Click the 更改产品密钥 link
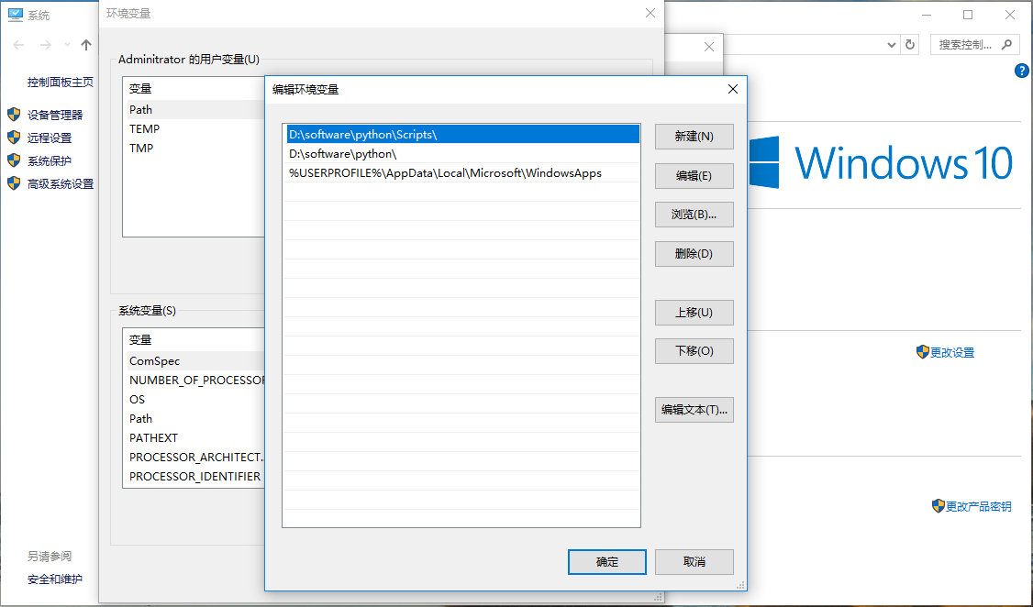1033x607 pixels. [x=978, y=506]
